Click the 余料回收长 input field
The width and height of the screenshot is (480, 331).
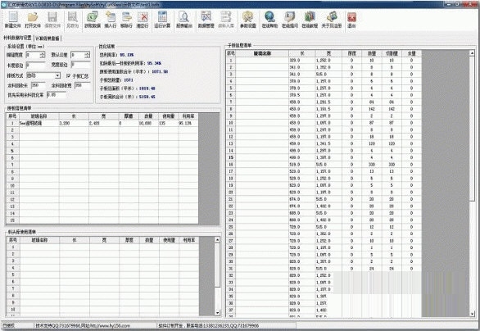tap(38, 85)
